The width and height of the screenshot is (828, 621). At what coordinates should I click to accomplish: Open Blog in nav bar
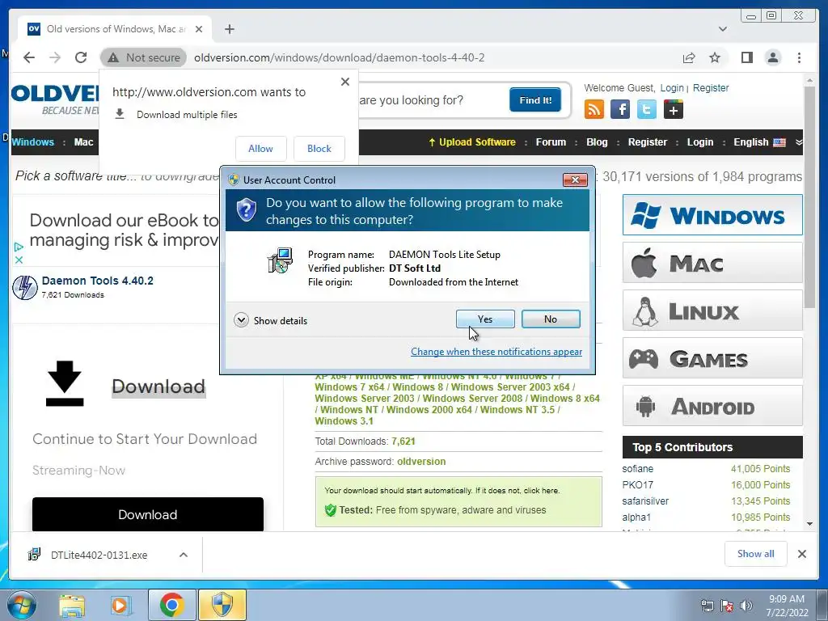[597, 142]
